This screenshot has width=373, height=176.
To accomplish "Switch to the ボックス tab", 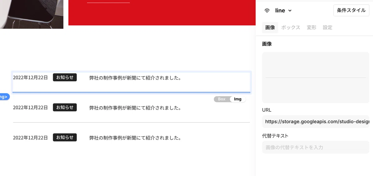I will [291, 27].
